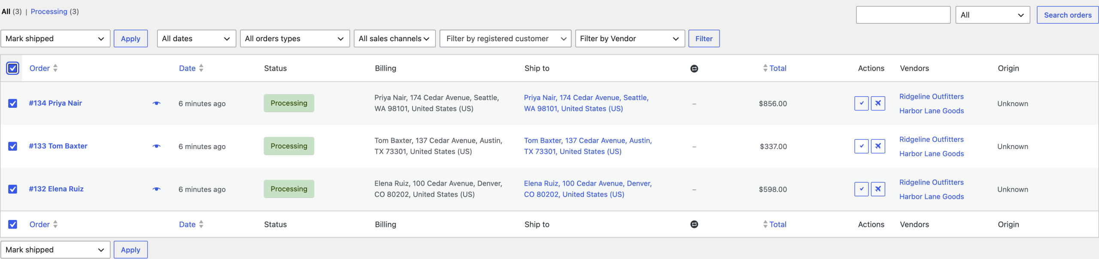Mark order #133 complete via checkmark icon
Viewport: 1099px width, 259px height.
(861, 146)
